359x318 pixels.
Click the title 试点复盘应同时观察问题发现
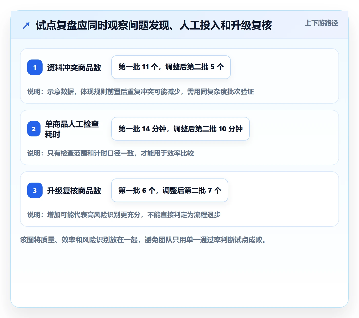point(154,25)
